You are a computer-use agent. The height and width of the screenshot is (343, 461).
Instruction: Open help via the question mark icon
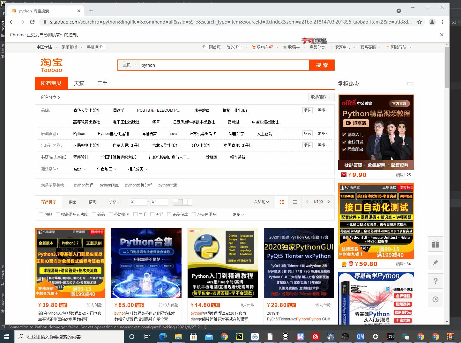point(435,281)
